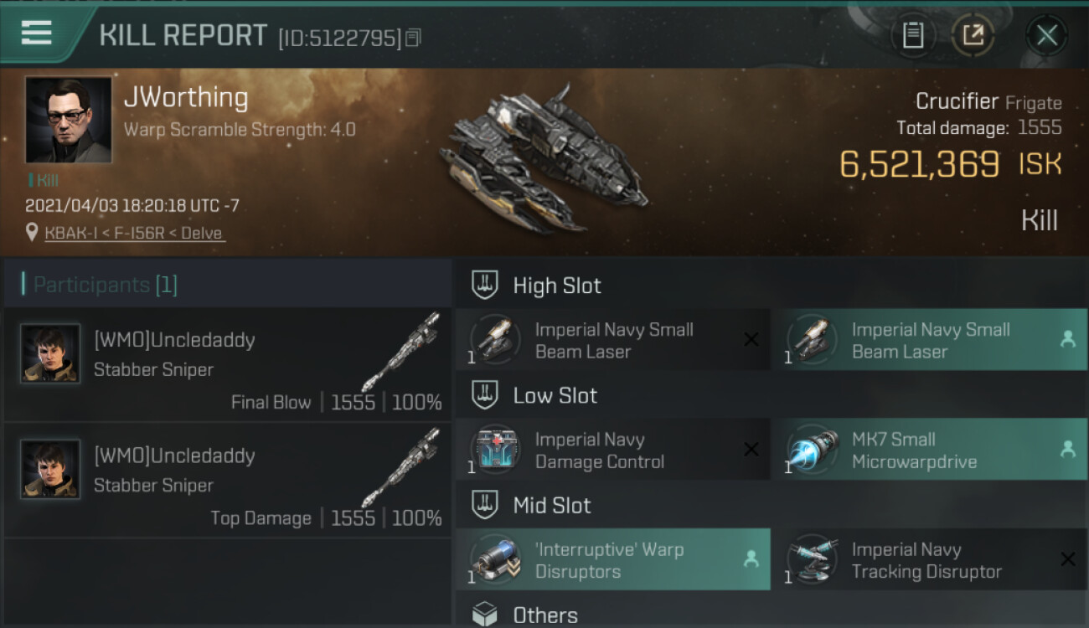Share the kill report externally
Image resolution: width=1089 pixels, height=628 pixels.
[973, 35]
